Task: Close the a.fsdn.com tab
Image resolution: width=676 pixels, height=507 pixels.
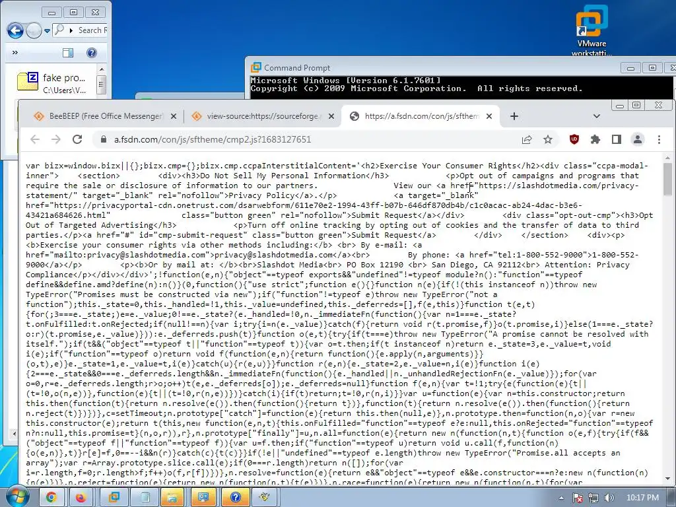Action: [x=489, y=116]
